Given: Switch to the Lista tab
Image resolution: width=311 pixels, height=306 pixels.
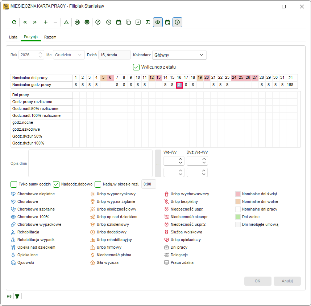Looking at the screenshot, I should 13,37.
